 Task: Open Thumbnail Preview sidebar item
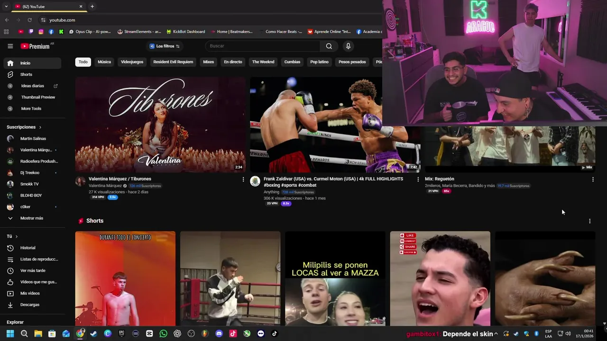click(33, 97)
